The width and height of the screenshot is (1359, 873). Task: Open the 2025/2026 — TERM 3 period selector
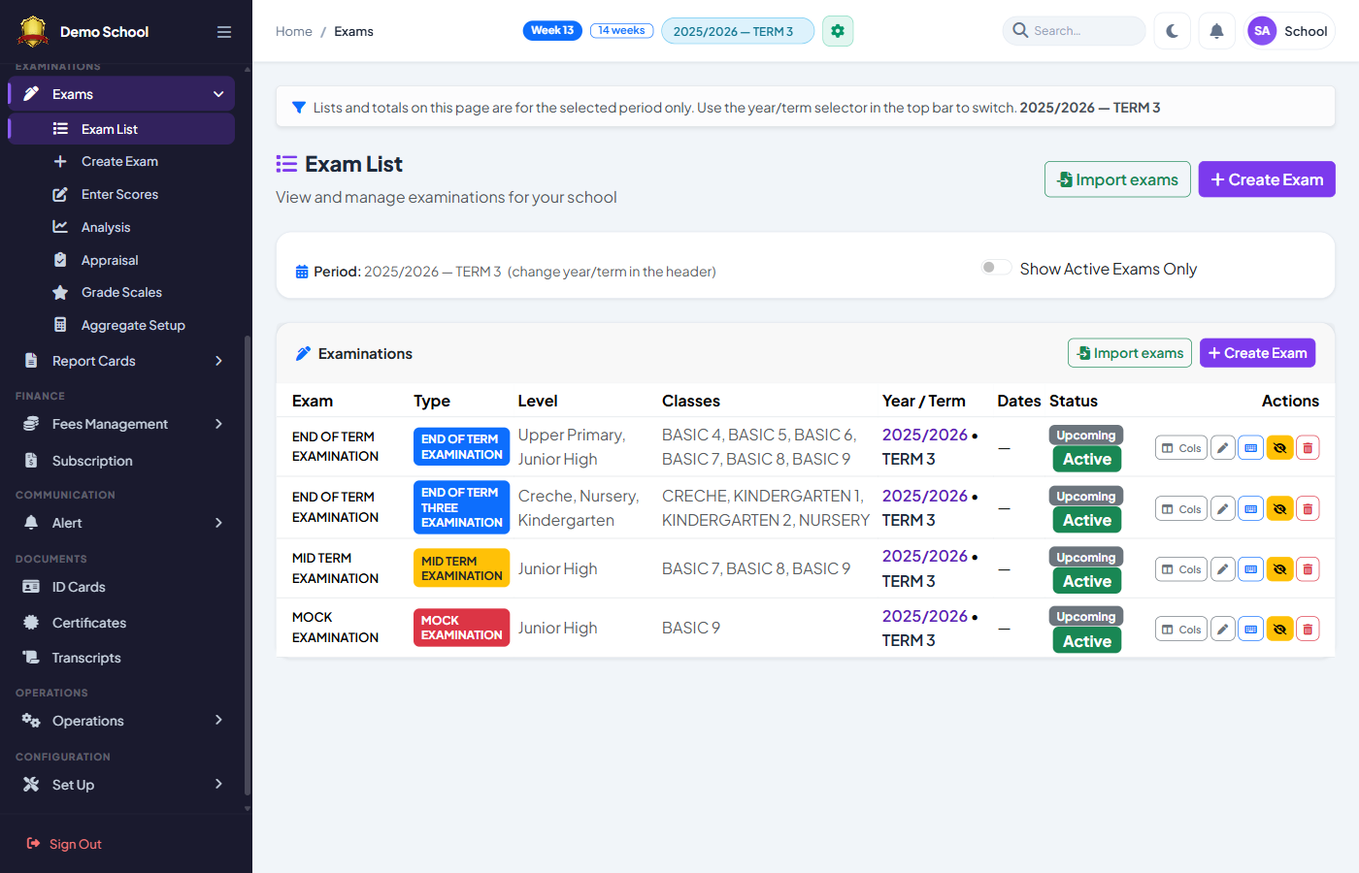(738, 31)
